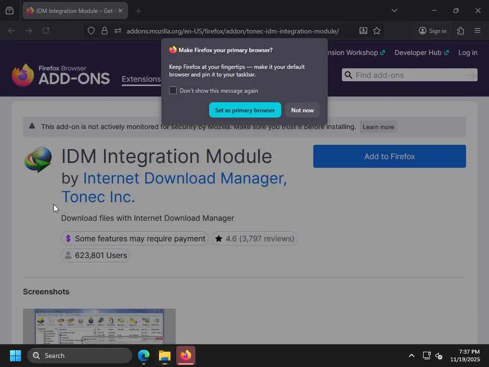Open a new tab with plus icon
The width and height of the screenshot is (489, 367).
coord(138,11)
